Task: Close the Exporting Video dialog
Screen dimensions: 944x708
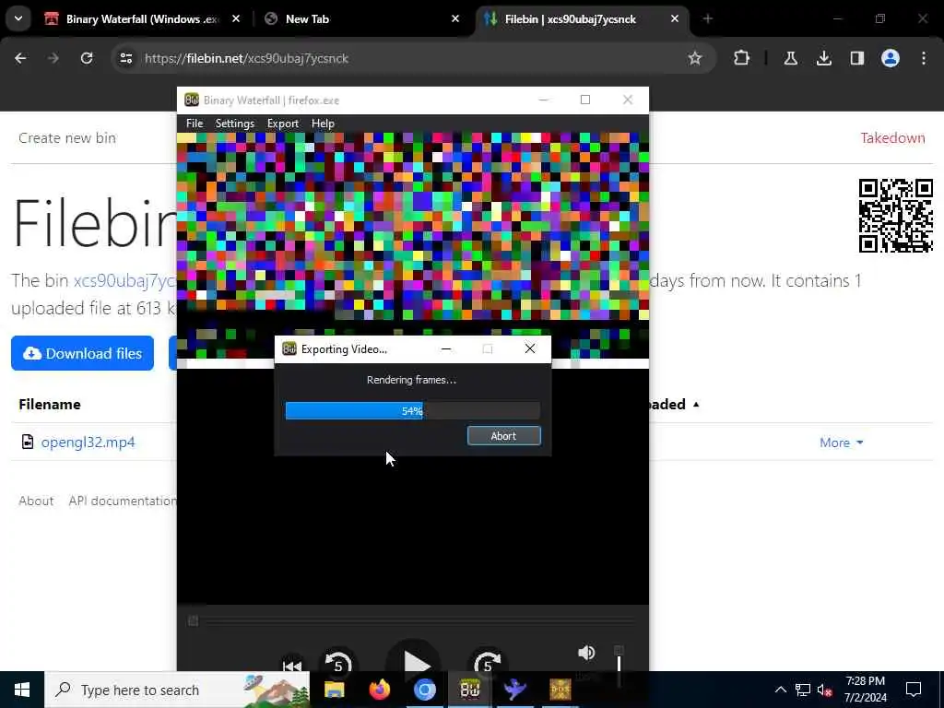Action: [530, 349]
